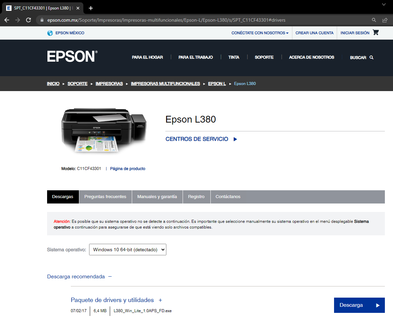The image size is (393, 322).
Task: Click the 07/02/17 date text
Action: [x=79, y=311]
